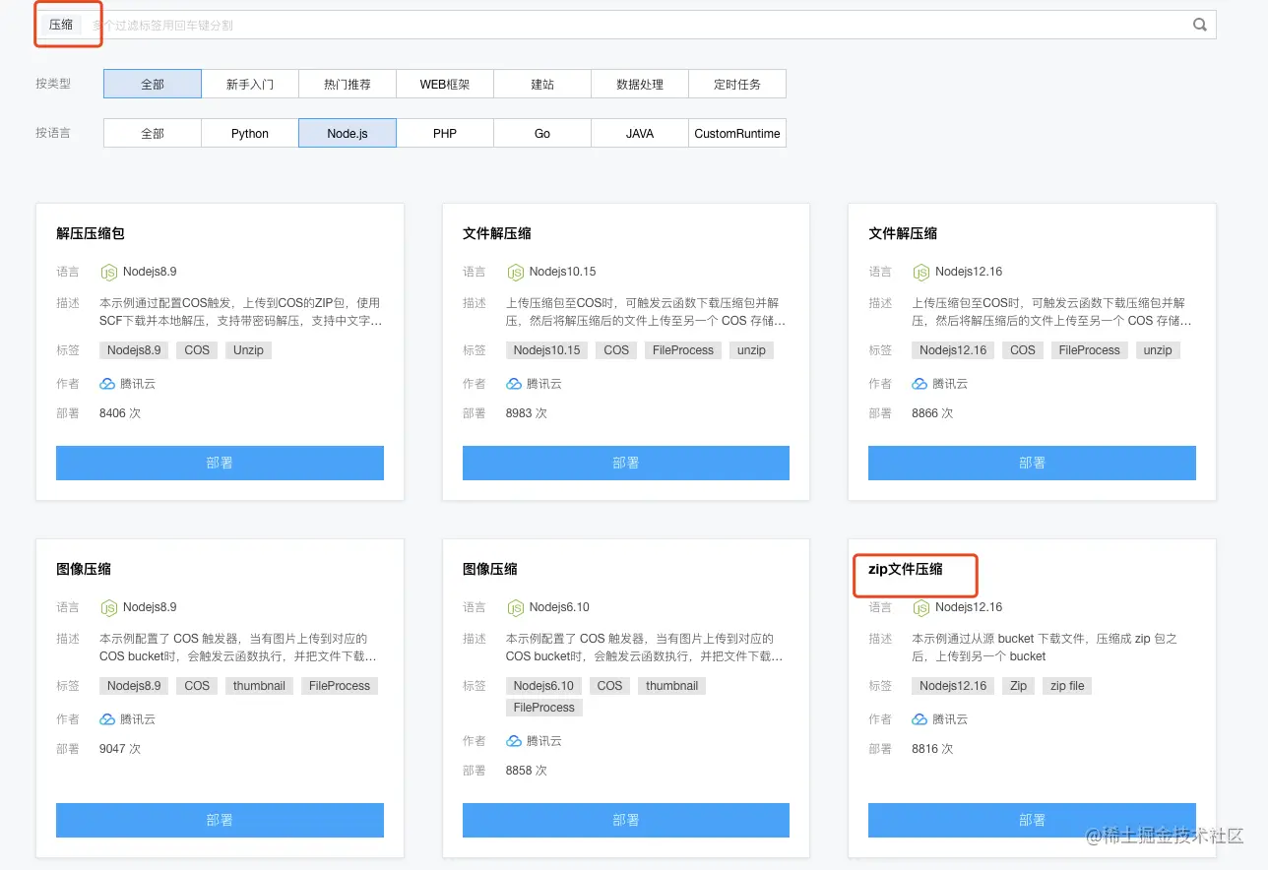Click the COS tag in 解压压缩包 card
The width and height of the screenshot is (1268, 870).
pos(197,350)
